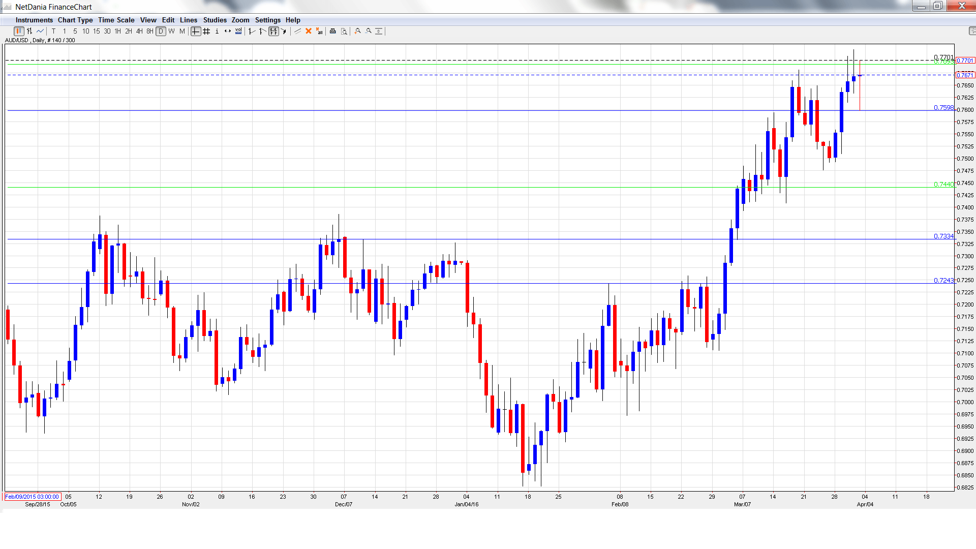Open the Settings menu
This screenshot has width=976, height=549.
267,20
